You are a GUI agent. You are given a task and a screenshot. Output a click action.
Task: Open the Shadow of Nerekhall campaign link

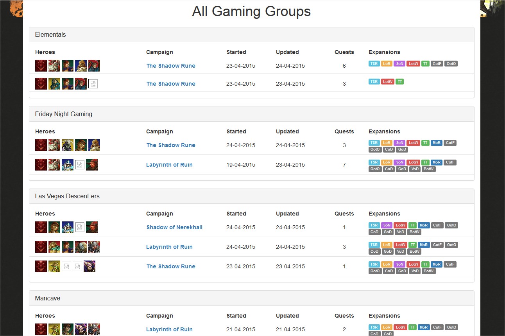coord(174,227)
